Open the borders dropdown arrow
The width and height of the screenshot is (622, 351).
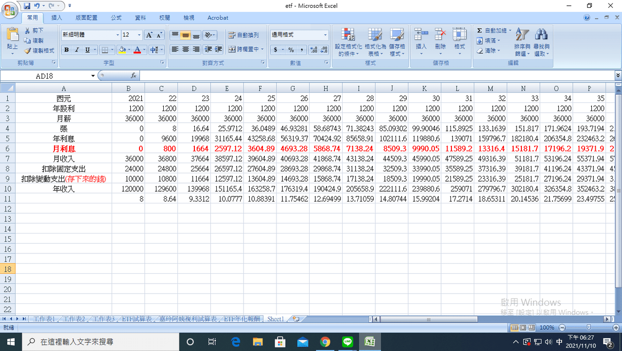click(112, 50)
